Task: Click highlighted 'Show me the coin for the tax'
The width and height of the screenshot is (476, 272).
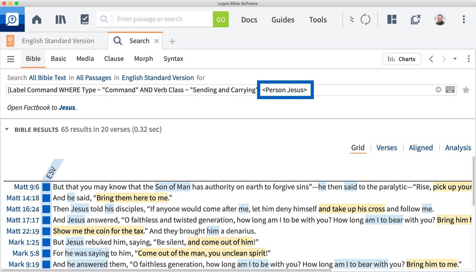Action: click(x=98, y=231)
